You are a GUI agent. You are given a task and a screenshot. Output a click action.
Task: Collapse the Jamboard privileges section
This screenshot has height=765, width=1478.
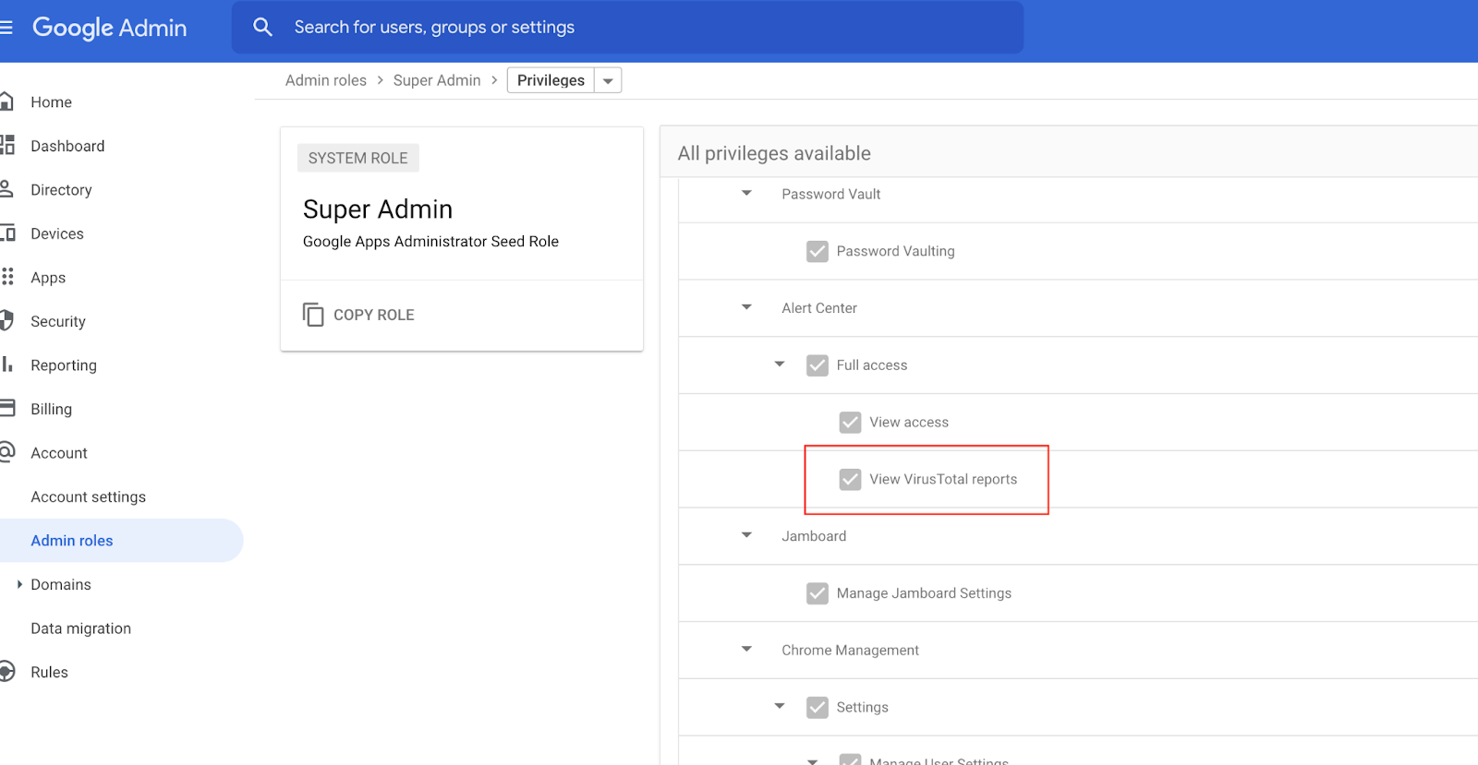click(746, 535)
